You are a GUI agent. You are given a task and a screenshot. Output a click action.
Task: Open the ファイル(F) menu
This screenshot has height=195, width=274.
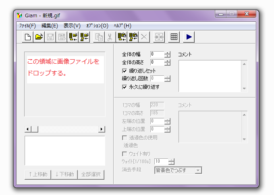point(27,26)
